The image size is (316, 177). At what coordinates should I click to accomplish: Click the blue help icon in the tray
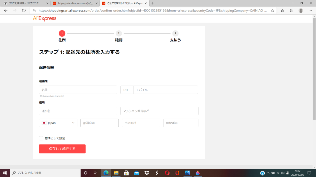pyautogui.click(x=262, y=173)
